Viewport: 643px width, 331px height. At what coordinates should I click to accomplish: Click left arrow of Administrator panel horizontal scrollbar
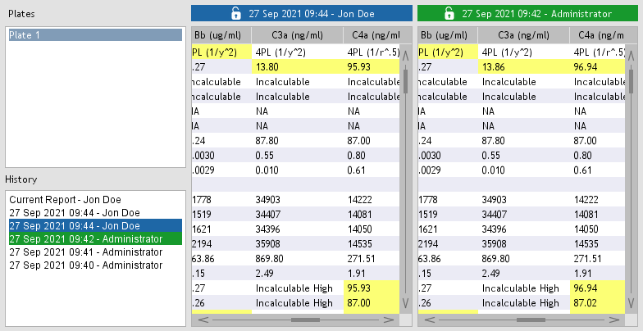pyautogui.click(x=430, y=320)
